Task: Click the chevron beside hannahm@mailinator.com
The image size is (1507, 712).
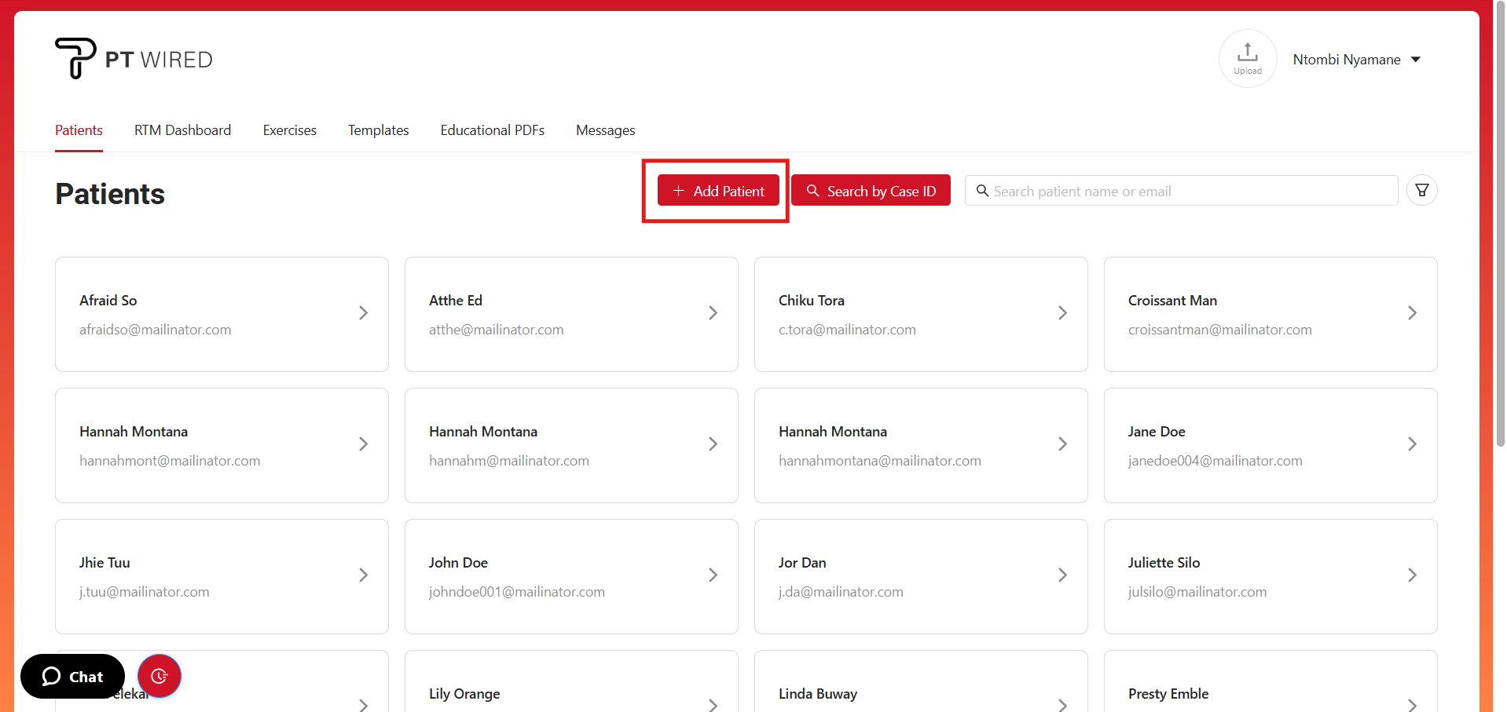Action: 713,444
